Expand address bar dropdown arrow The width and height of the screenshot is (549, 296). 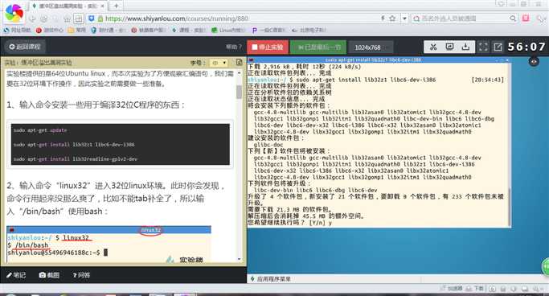click(x=405, y=18)
